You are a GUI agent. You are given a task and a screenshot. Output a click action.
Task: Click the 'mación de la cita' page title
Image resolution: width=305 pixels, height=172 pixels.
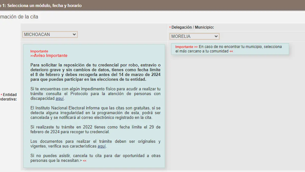(x=19, y=17)
